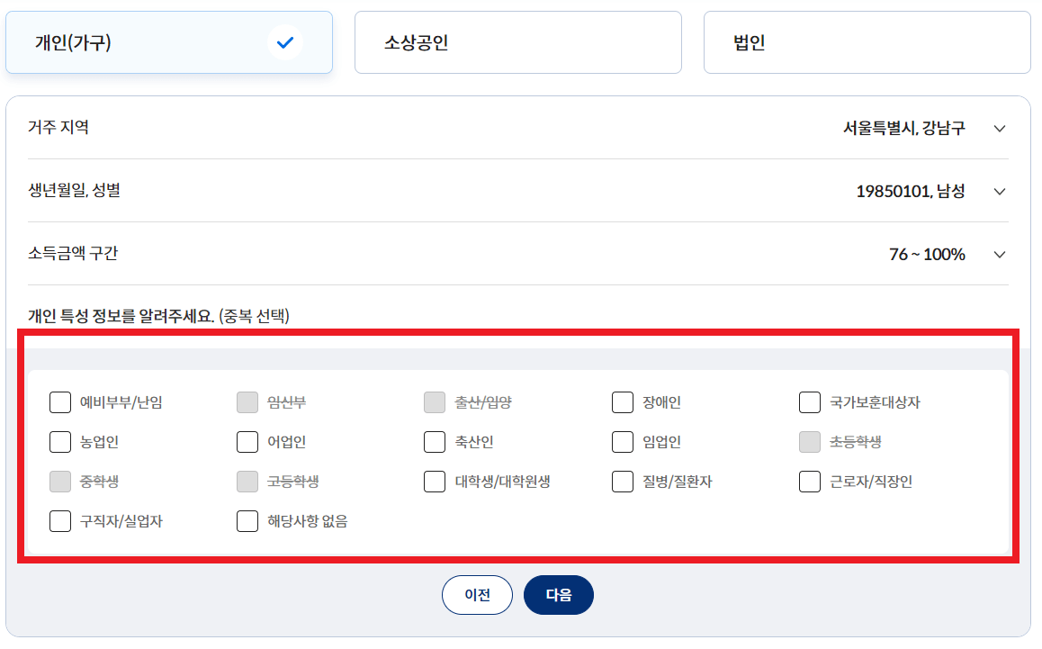The height and width of the screenshot is (649, 1042).
Task: Open the 생년월일, 성별 section
Action: click(999, 191)
